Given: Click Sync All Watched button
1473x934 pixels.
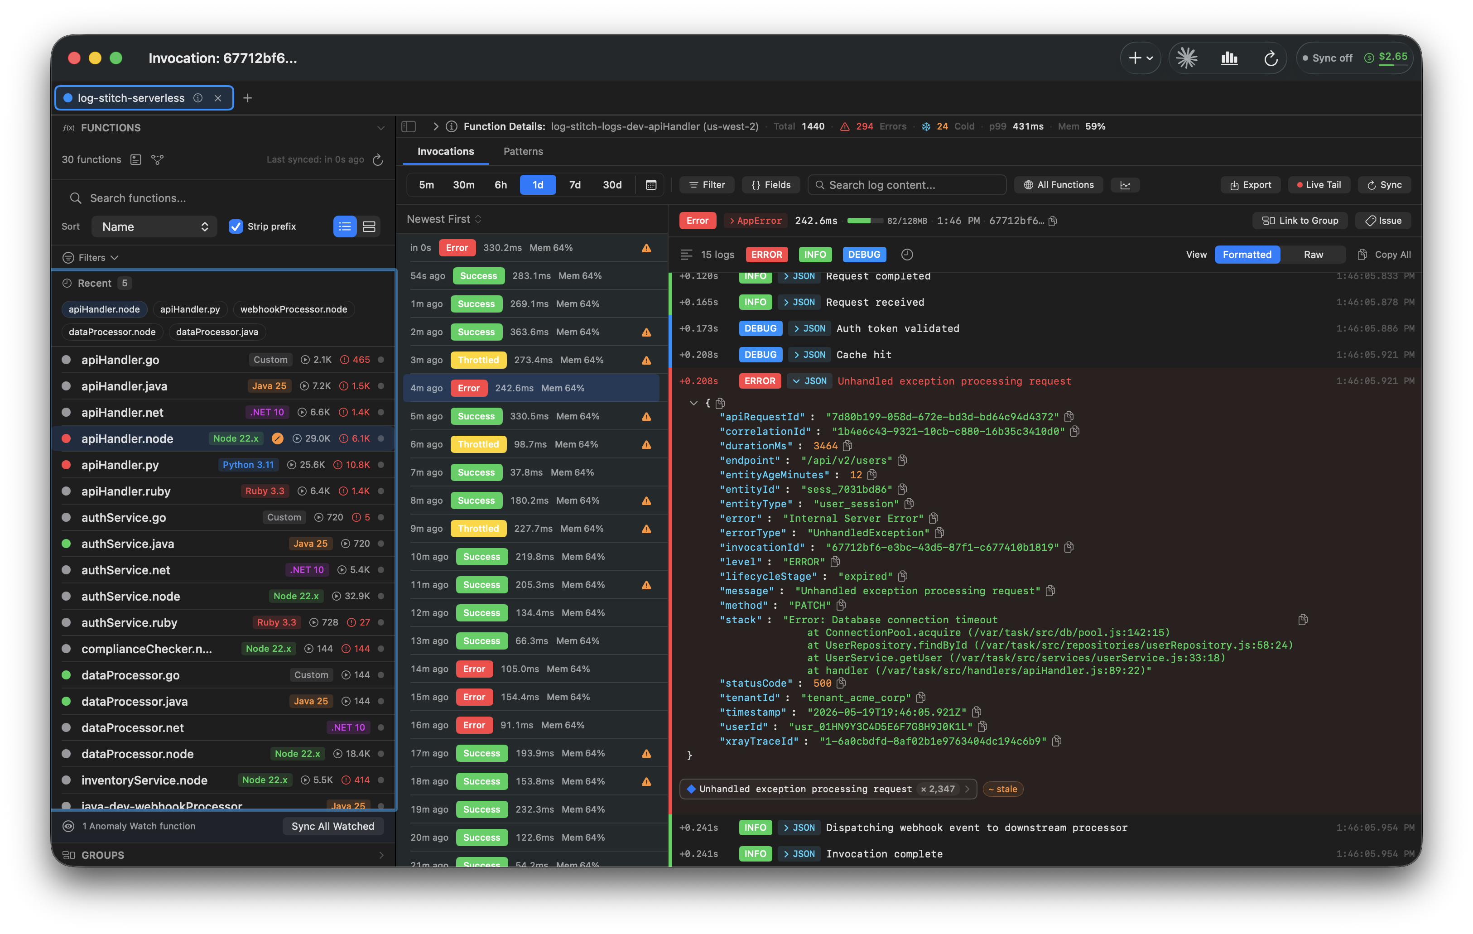Looking at the screenshot, I should point(333,826).
